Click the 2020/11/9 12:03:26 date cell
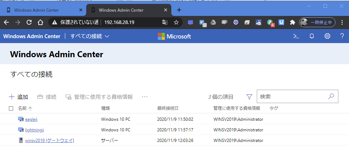 175,141
